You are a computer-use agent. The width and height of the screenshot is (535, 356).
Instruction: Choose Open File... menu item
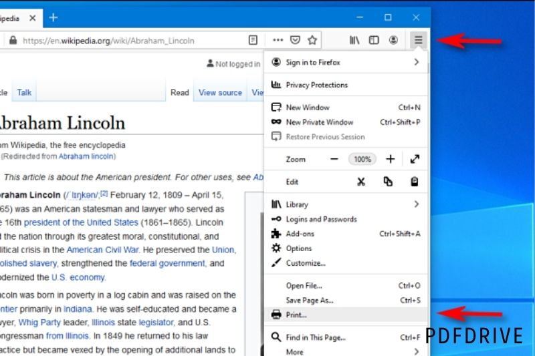pos(346,285)
